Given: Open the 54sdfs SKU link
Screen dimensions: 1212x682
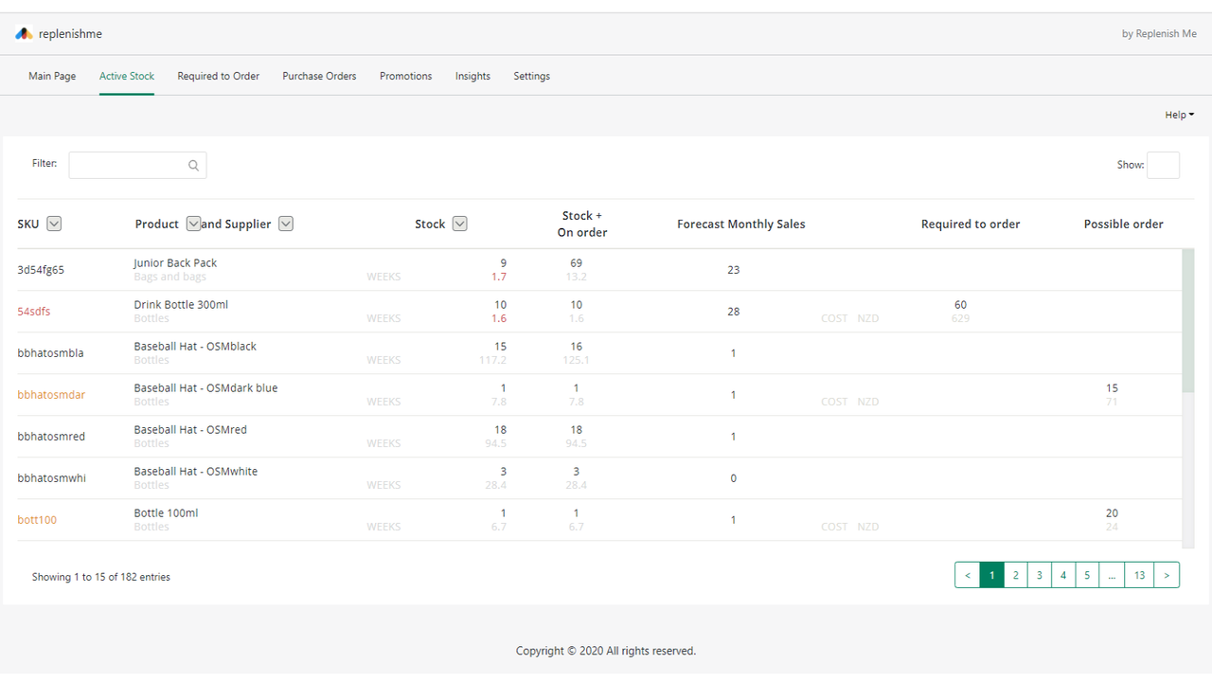Looking at the screenshot, I should coord(33,311).
